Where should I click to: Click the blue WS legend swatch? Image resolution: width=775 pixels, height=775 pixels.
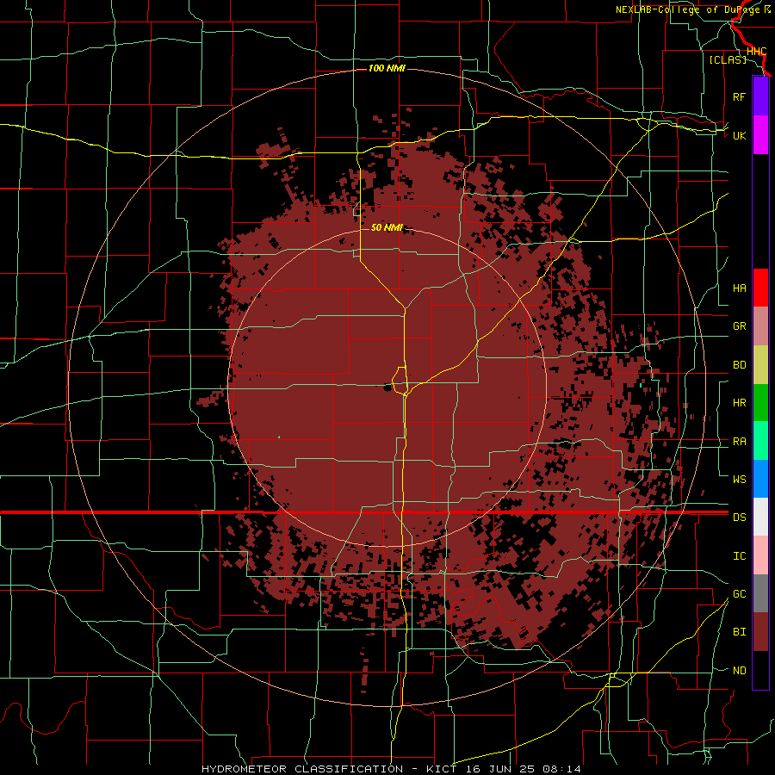coord(760,479)
